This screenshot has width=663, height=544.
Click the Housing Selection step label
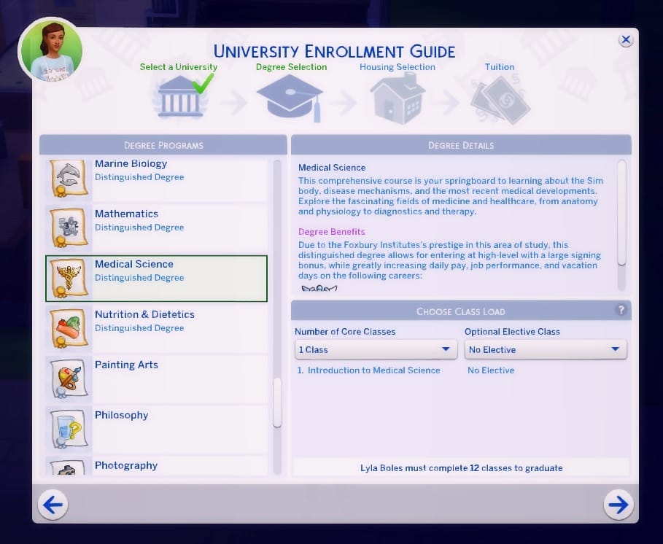pos(397,67)
